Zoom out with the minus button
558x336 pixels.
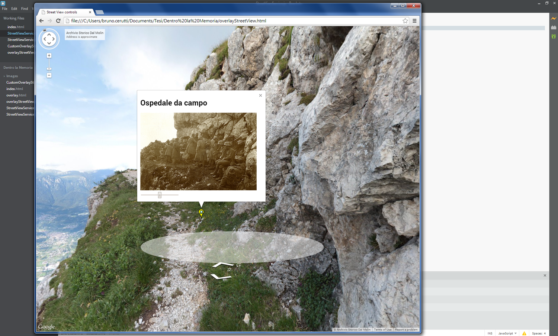click(x=49, y=75)
